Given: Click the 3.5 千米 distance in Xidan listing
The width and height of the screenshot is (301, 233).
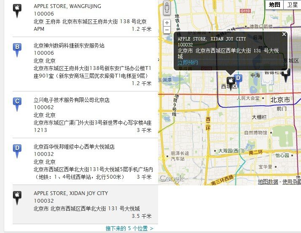Looking at the screenshot, I should point(142,216).
